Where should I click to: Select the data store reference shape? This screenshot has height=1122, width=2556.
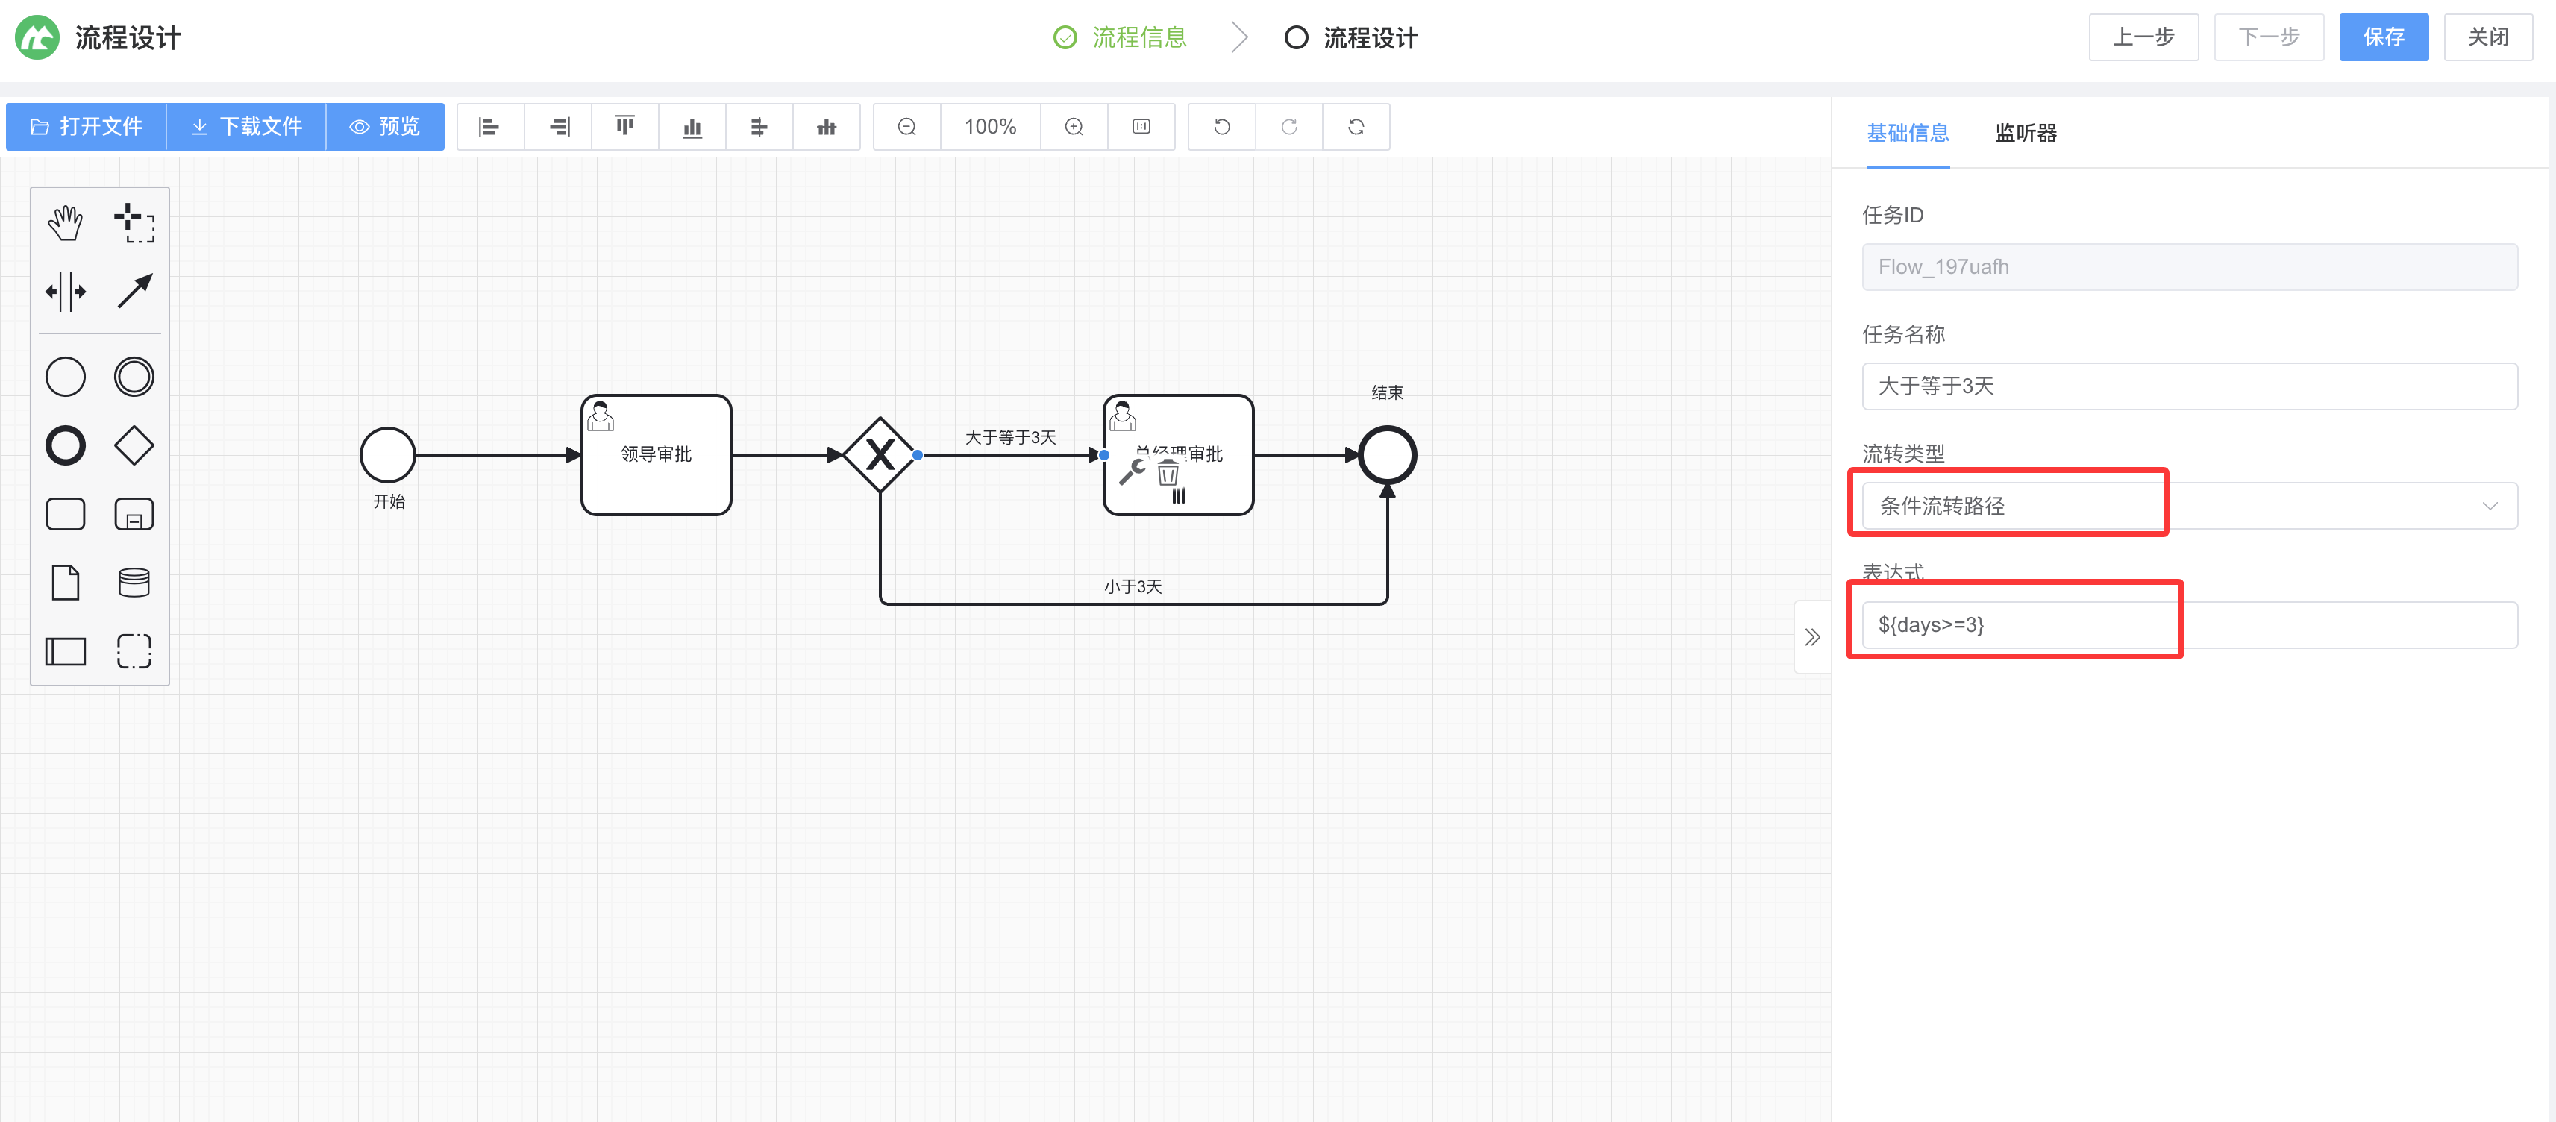coord(134,583)
